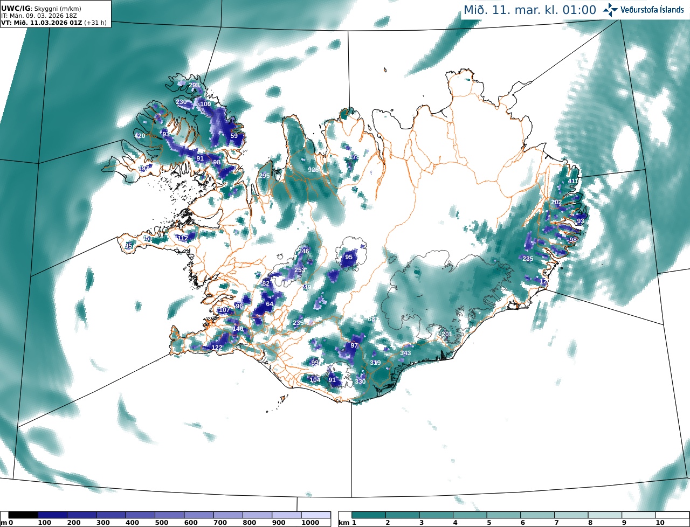This screenshot has height=527, width=690.
Task: Click the Veðurstofa Íslands logo icon
Action: tap(610, 10)
